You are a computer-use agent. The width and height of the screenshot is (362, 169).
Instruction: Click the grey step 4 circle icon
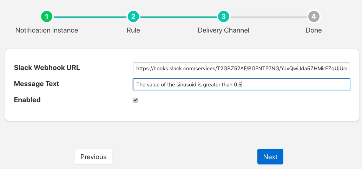(314, 16)
